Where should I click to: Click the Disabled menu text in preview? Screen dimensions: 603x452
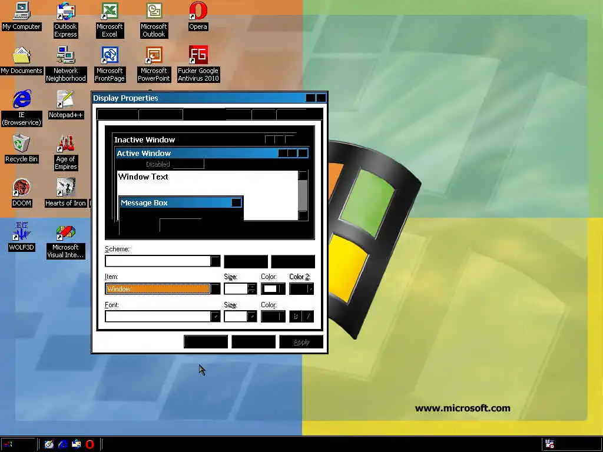tap(158, 164)
